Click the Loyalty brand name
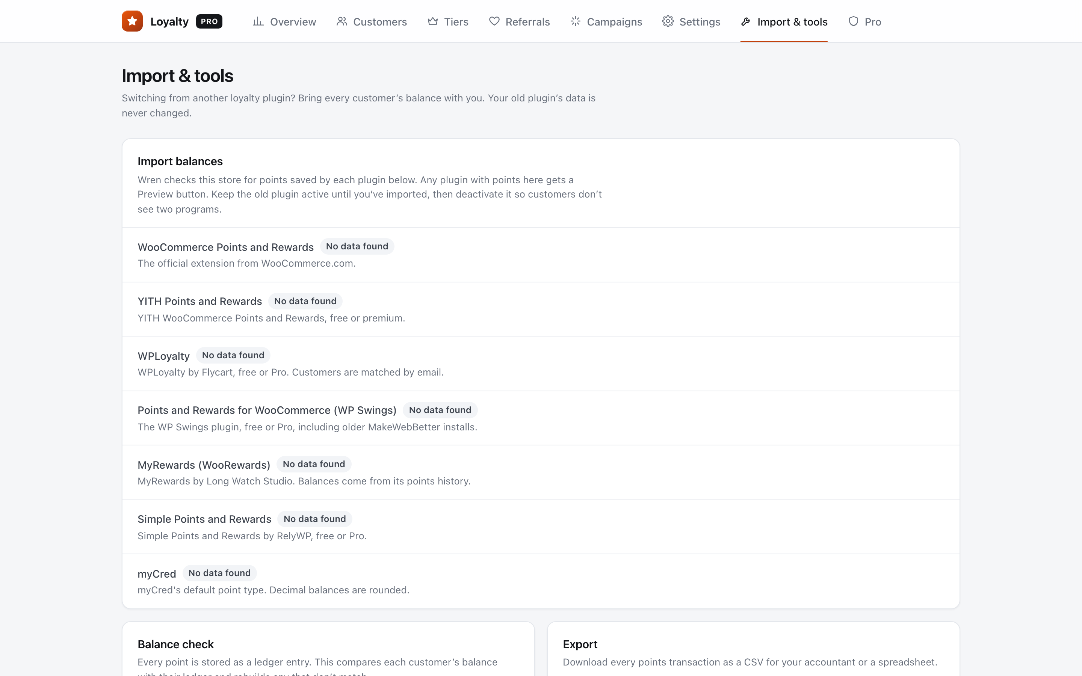 (169, 21)
